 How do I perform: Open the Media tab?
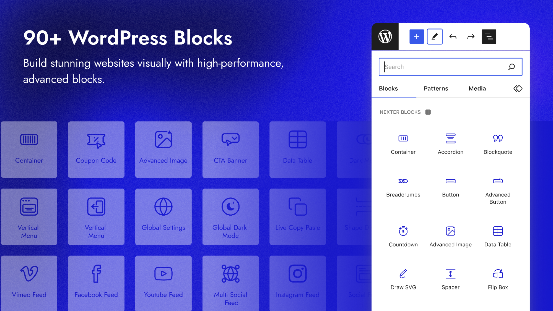(x=477, y=88)
